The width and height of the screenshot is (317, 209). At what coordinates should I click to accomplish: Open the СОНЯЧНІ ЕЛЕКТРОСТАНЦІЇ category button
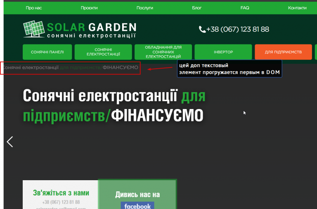click(x=103, y=52)
